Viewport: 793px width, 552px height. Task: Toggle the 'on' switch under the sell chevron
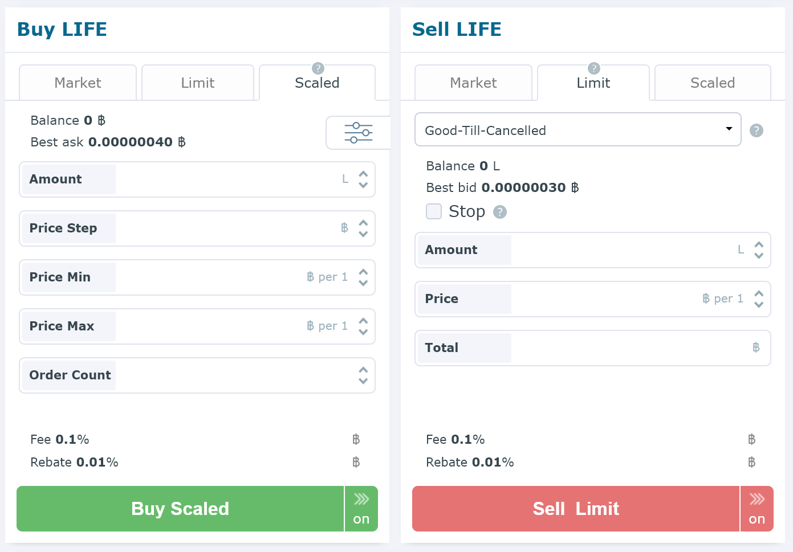tap(757, 519)
